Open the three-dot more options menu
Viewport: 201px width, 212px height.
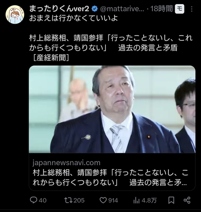tap(192, 9)
